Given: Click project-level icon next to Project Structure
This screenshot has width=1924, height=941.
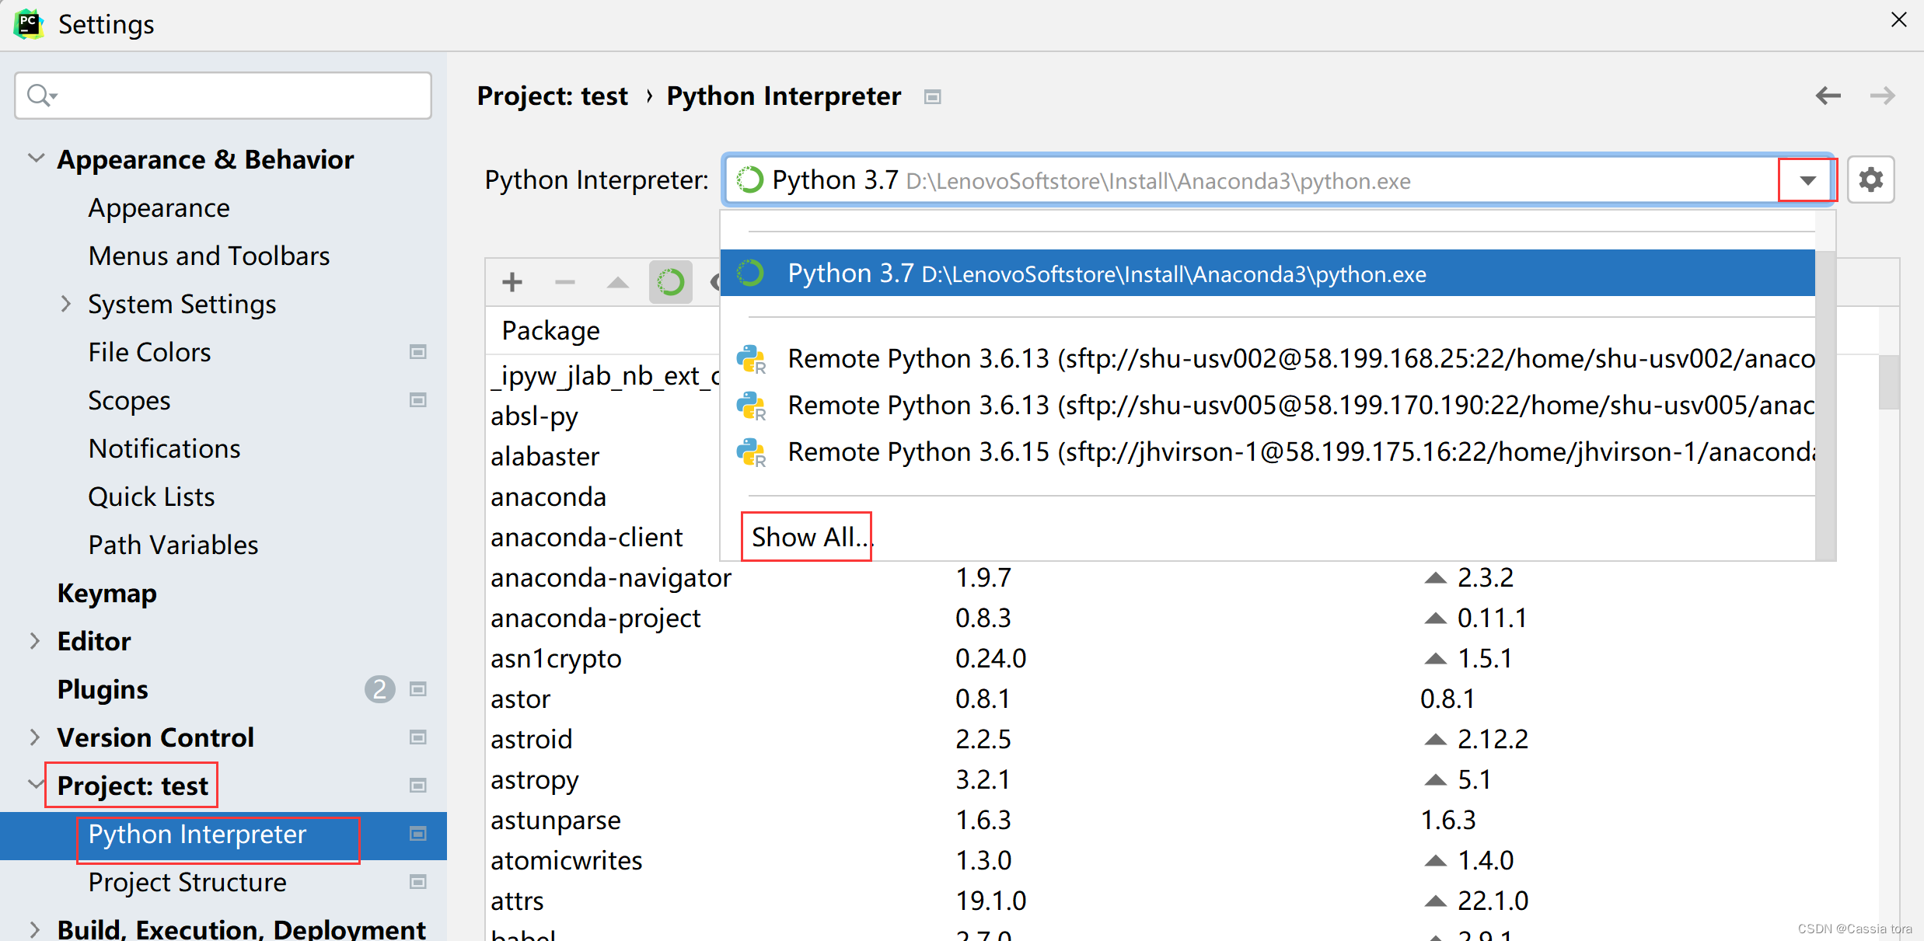Looking at the screenshot, I should [x=417, y=882].
